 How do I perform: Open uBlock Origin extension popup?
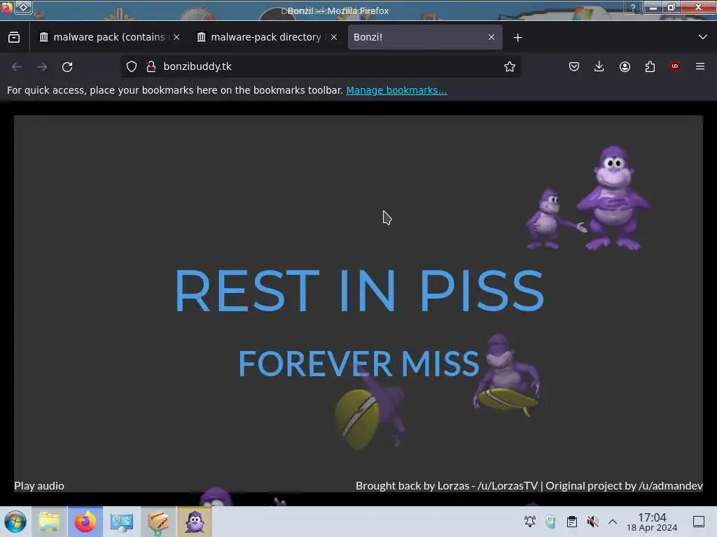pos(675,66)
